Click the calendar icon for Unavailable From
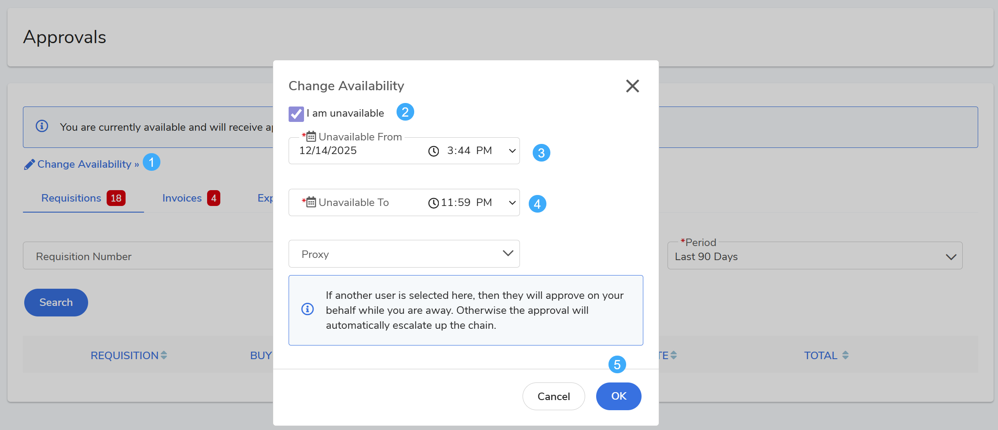 [x=311, y=136]
